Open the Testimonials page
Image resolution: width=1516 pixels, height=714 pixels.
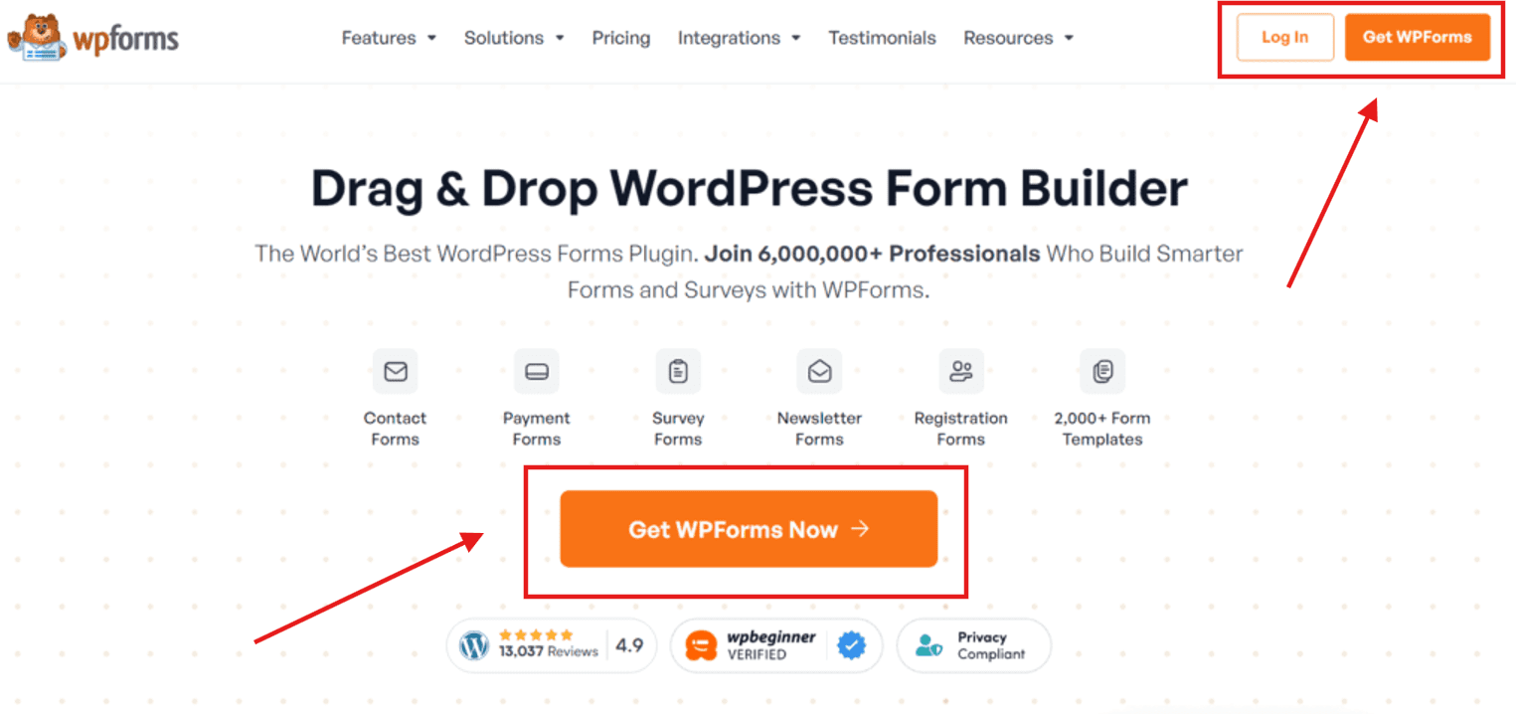[x=883, y=38]
